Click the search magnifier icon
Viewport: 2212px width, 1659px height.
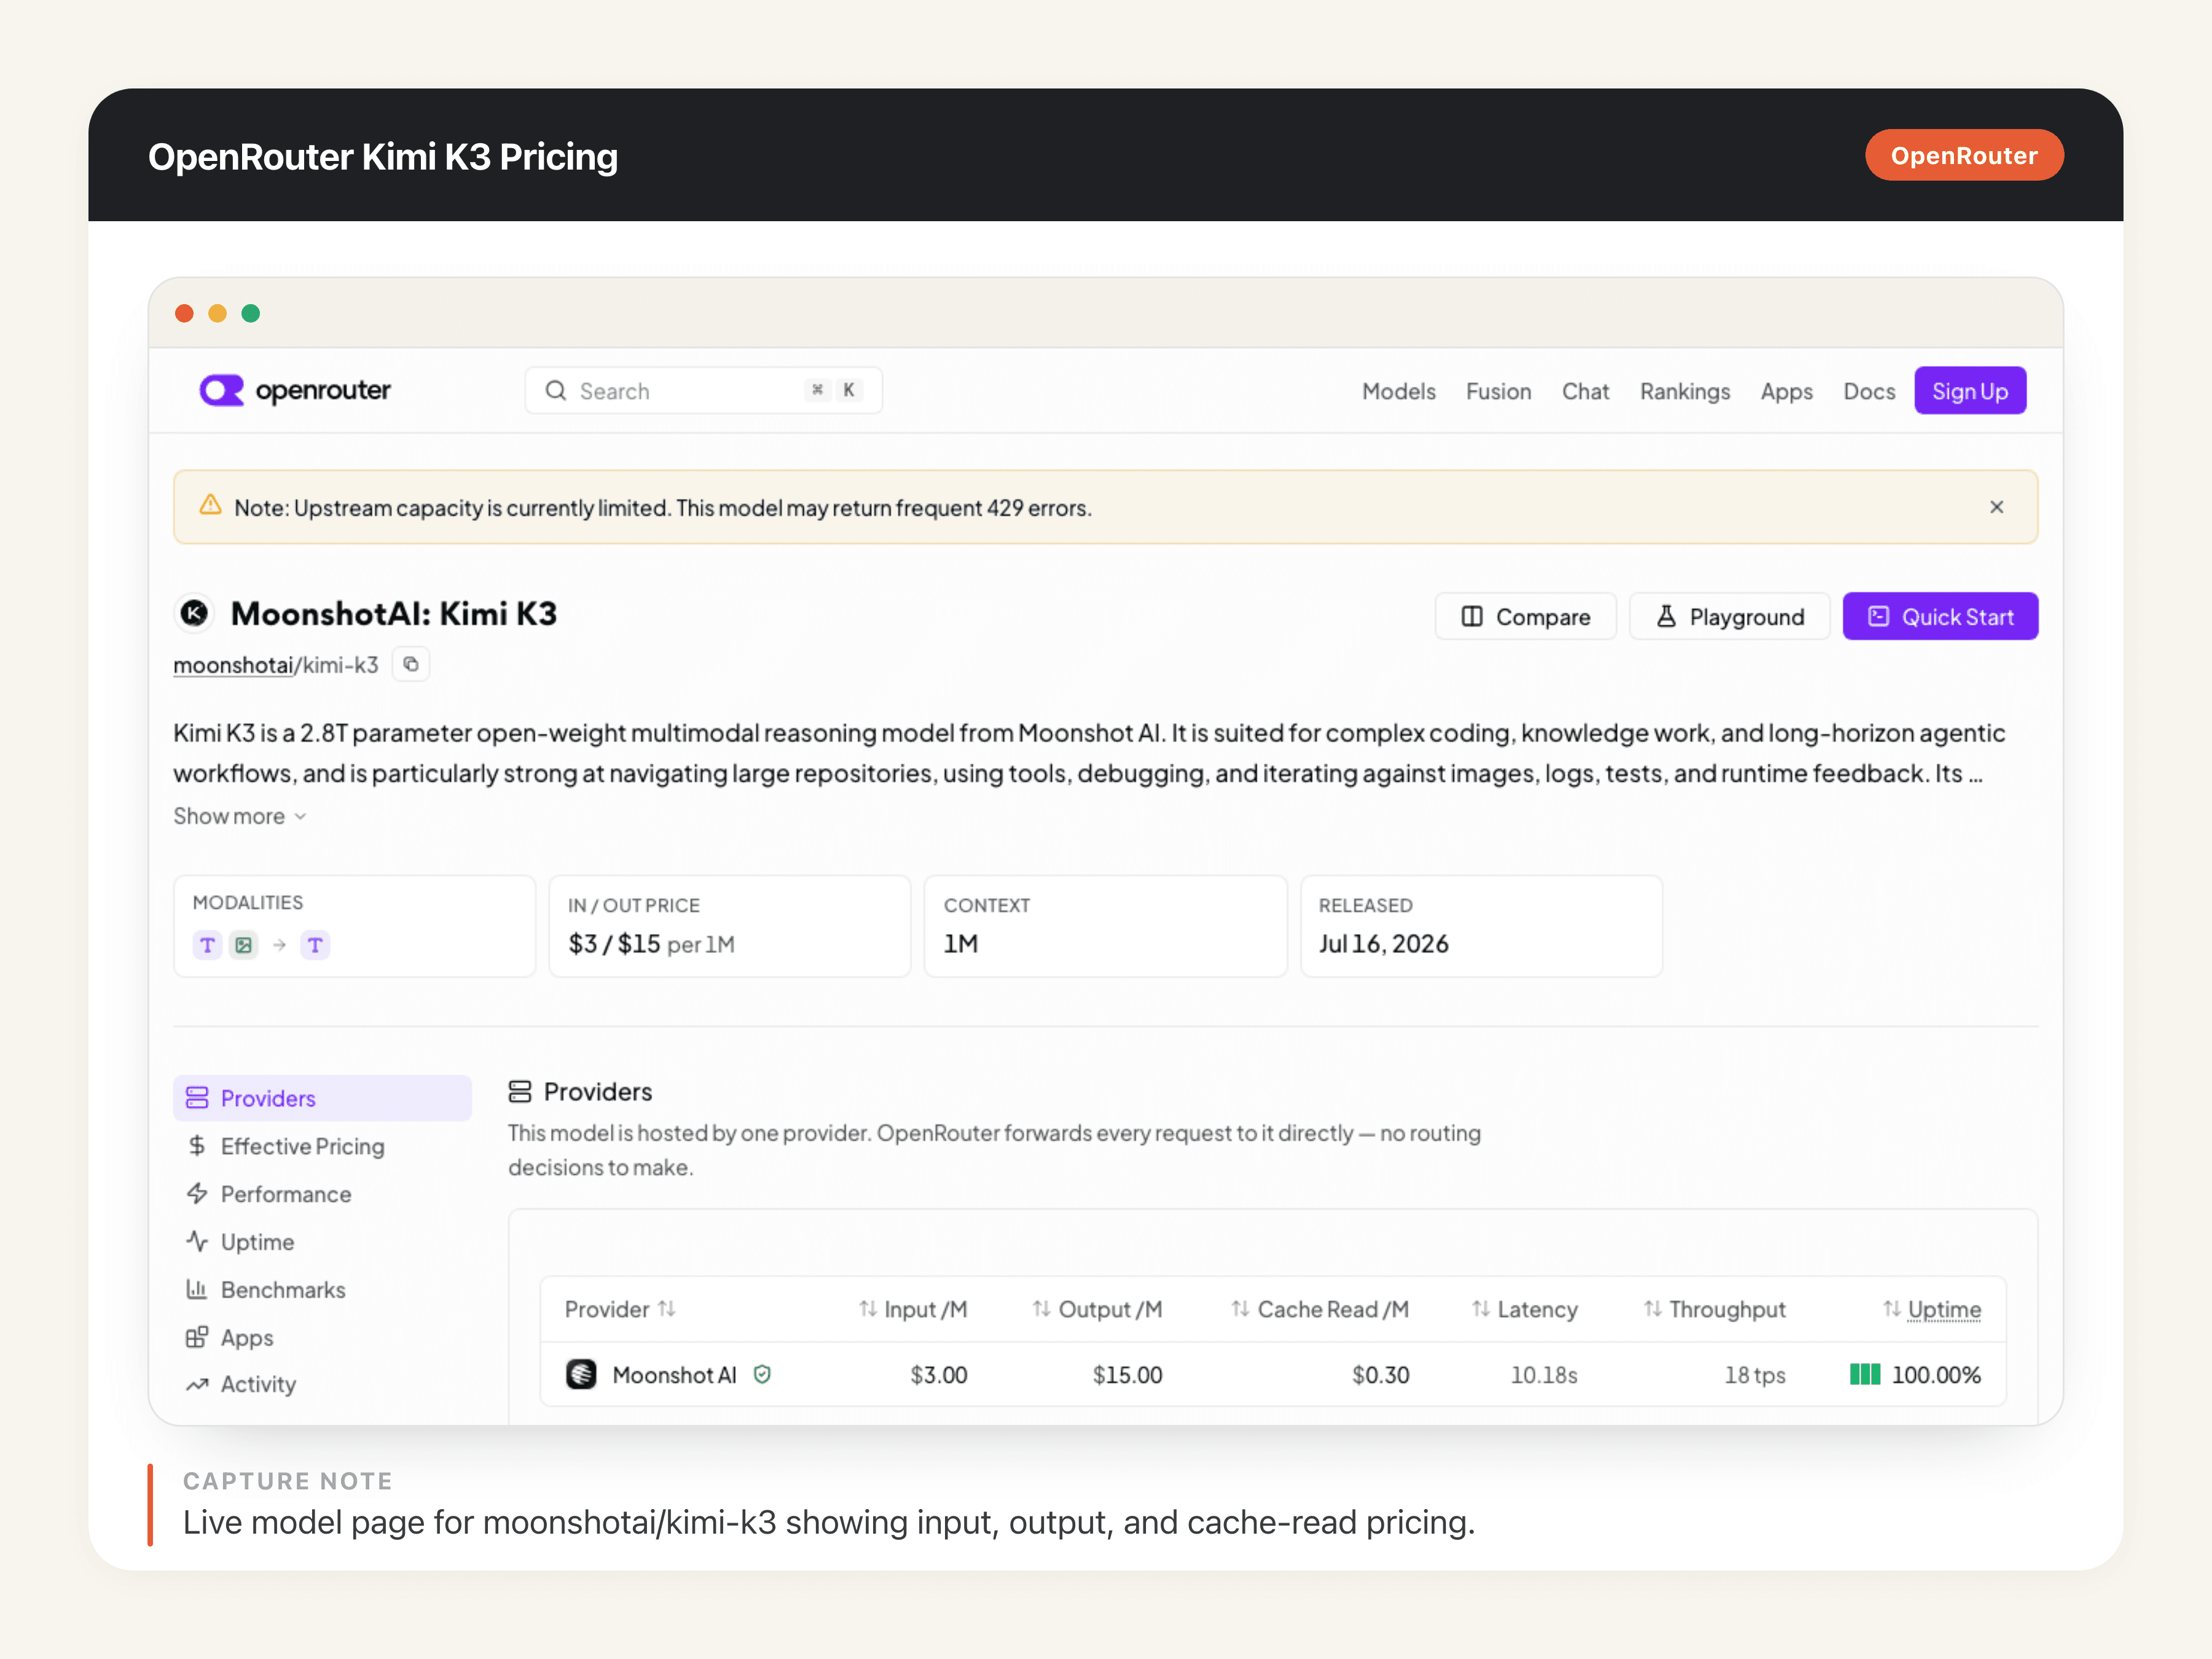click(x=555, y=390)
